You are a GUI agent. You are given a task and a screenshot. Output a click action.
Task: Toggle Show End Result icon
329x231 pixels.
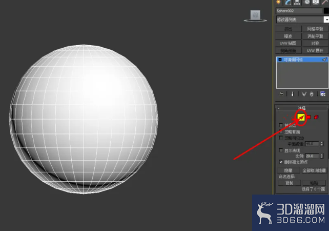click(292, 94)
